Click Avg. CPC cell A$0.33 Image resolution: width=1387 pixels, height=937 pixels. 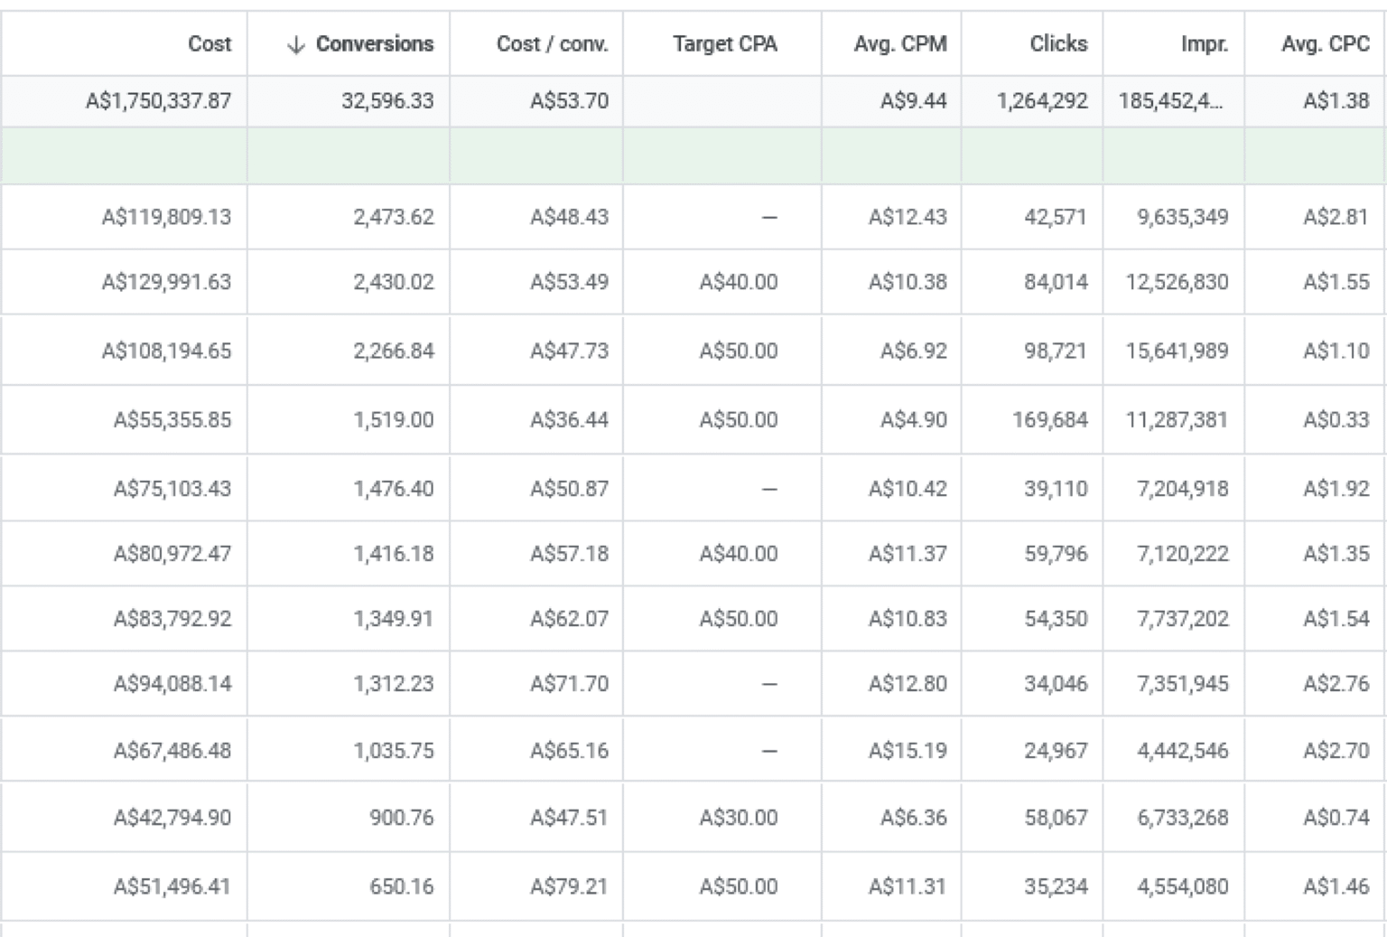point(1336,420)
